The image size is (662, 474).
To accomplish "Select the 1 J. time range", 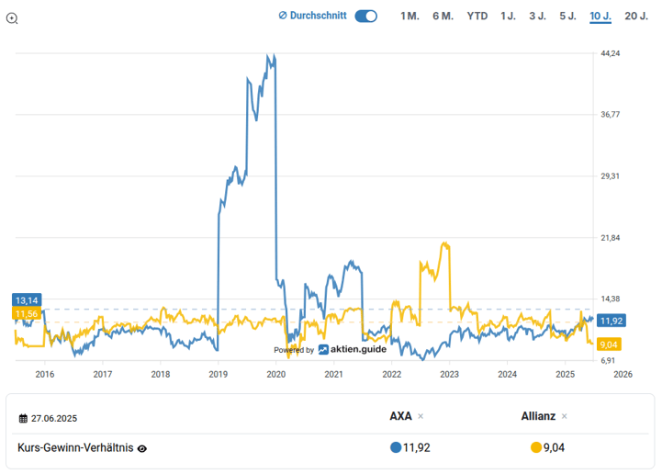I will click(508, 16).
